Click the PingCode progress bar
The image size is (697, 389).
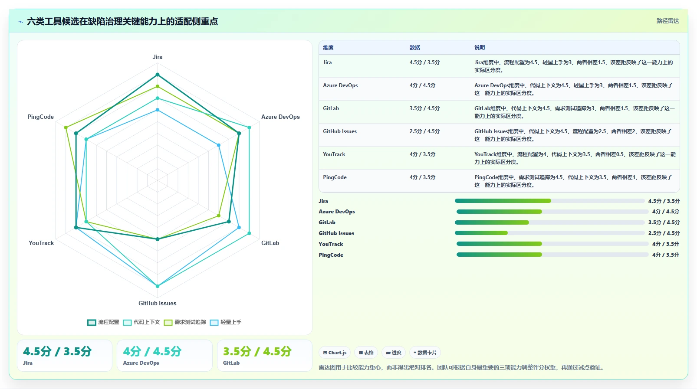click(552, 255)
